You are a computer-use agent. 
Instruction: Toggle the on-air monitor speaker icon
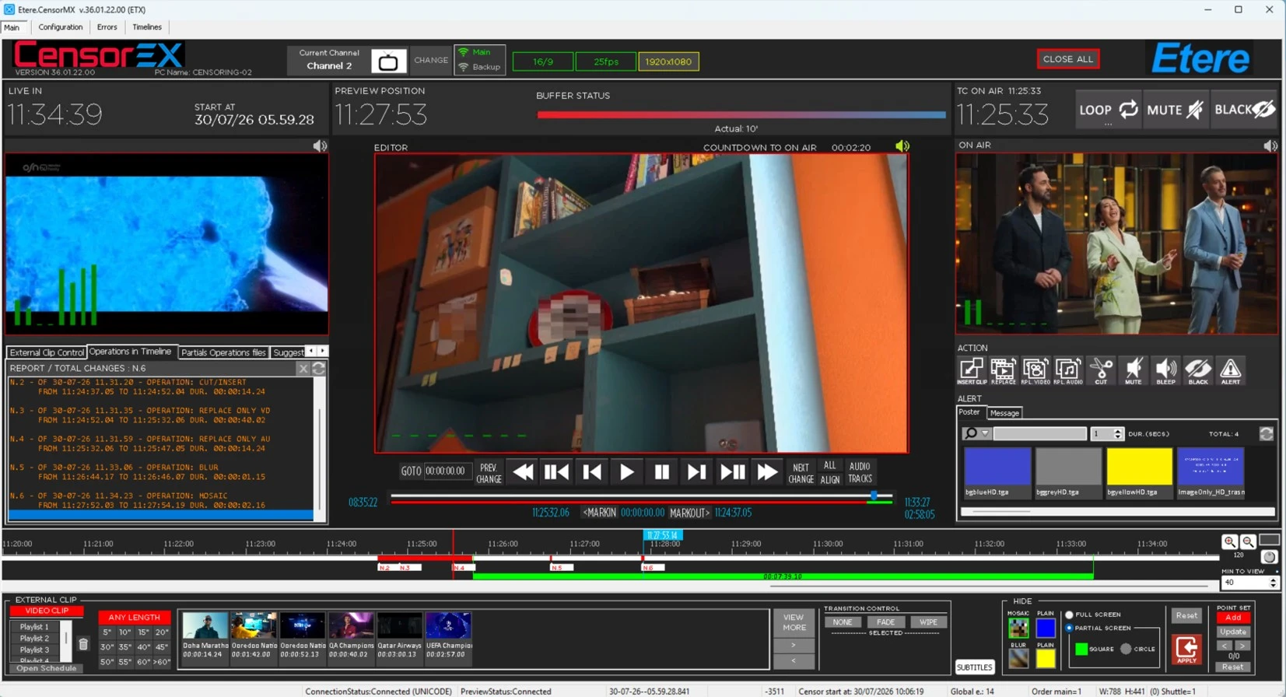tap(1270, 145)
